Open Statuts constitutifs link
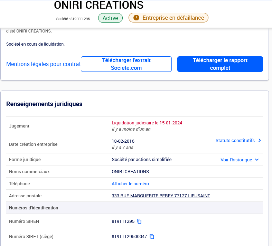This screenshot has height=246, width=272. pyautogui.click(x=235, y=140)
